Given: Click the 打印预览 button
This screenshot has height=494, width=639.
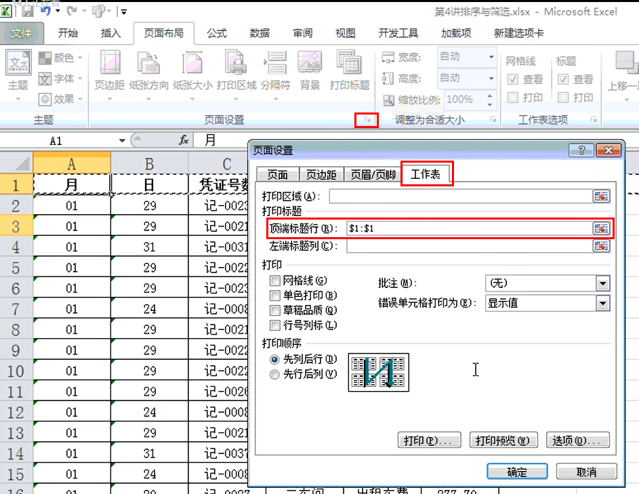Looking at the screenshot, I should point(503,440).
